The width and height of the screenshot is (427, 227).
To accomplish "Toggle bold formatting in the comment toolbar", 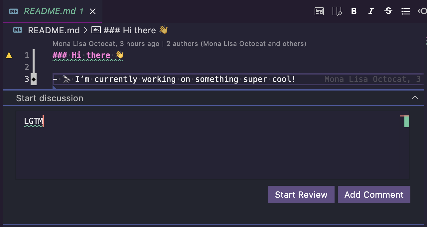I will 354,11.
